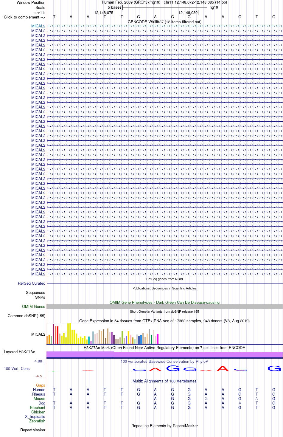This screenshot has height=437, width=283.
Task: Click the magenta GTEx expression bar
Action: 158,339
